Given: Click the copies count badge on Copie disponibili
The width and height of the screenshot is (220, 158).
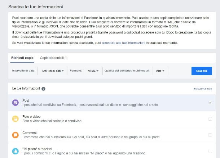Looking at the screenshot, I should point(66,58).
